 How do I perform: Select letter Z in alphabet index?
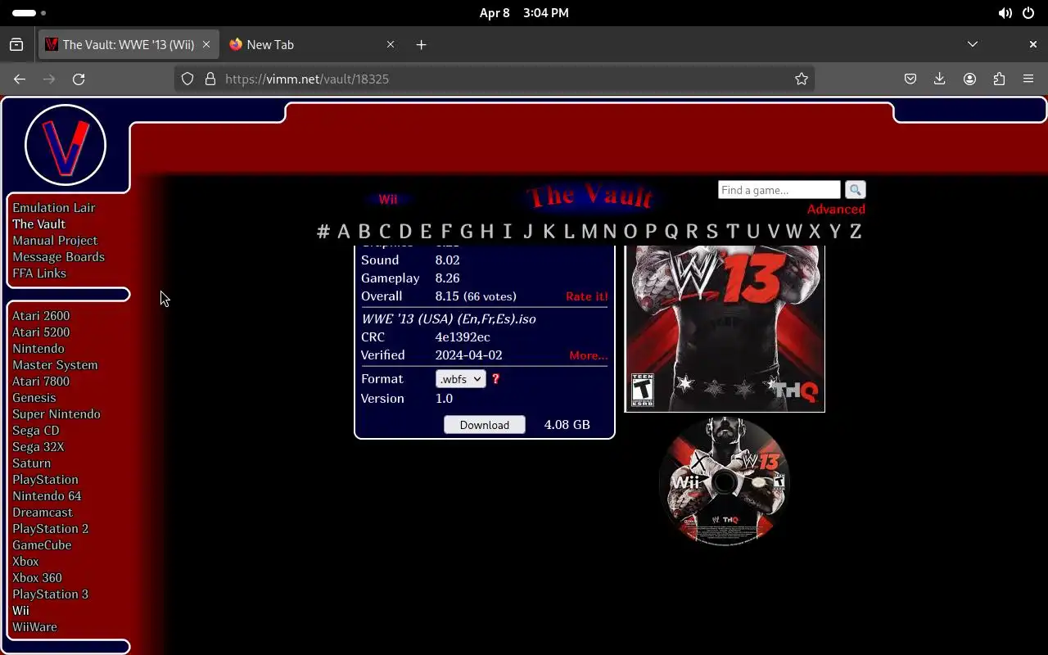[x=856, y=232]
